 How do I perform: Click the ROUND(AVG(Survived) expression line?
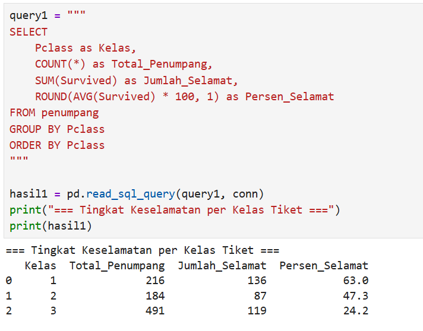185,97
